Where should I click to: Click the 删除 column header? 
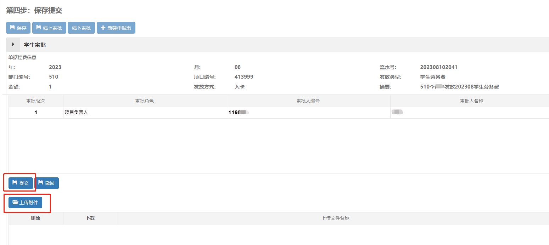(x=35, y=218)
